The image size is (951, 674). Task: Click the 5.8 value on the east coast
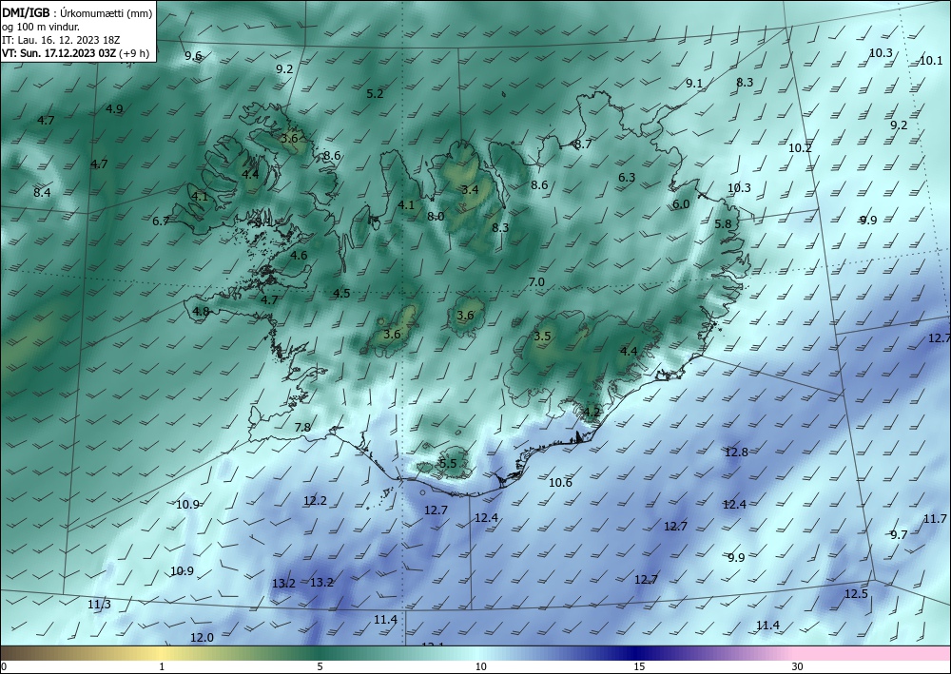pyautogui.click(x=723, y=223)
